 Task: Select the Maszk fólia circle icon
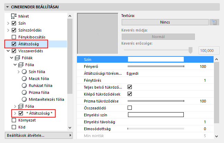[24, 79]
